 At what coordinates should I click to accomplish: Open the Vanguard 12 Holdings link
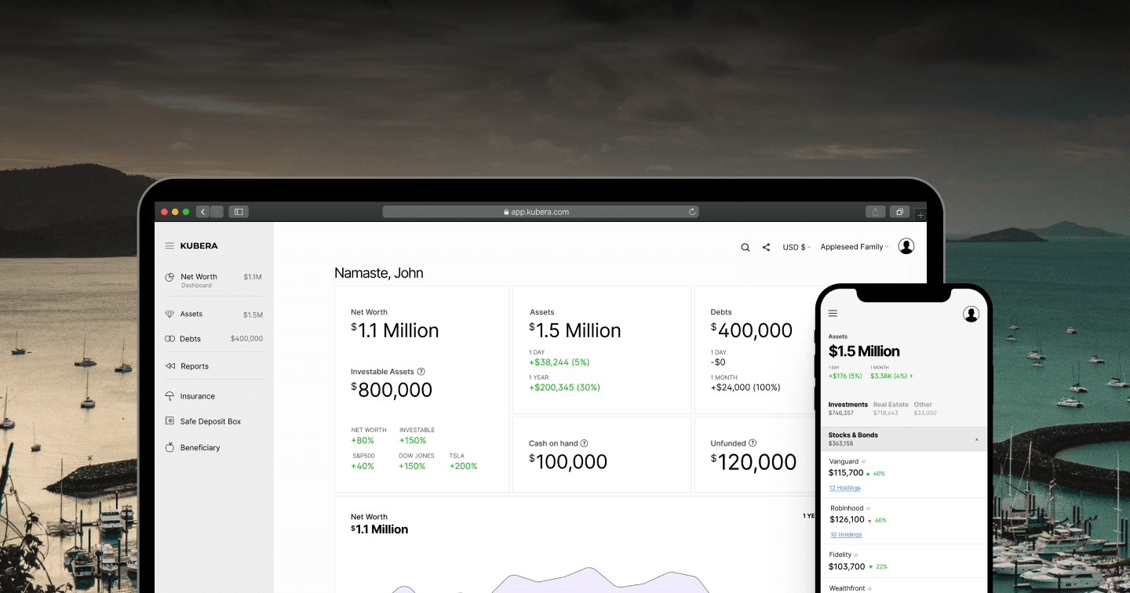pos(845,488)
